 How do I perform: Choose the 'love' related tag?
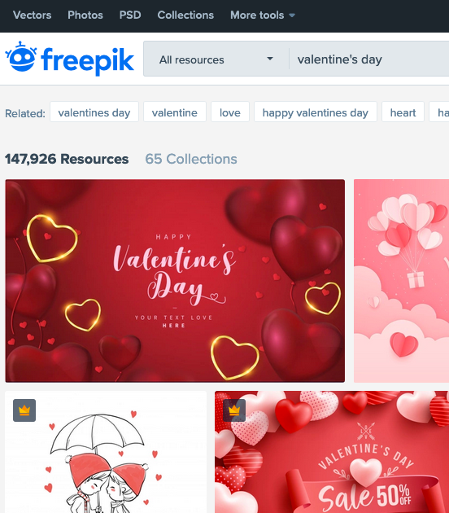click(230, 112)
